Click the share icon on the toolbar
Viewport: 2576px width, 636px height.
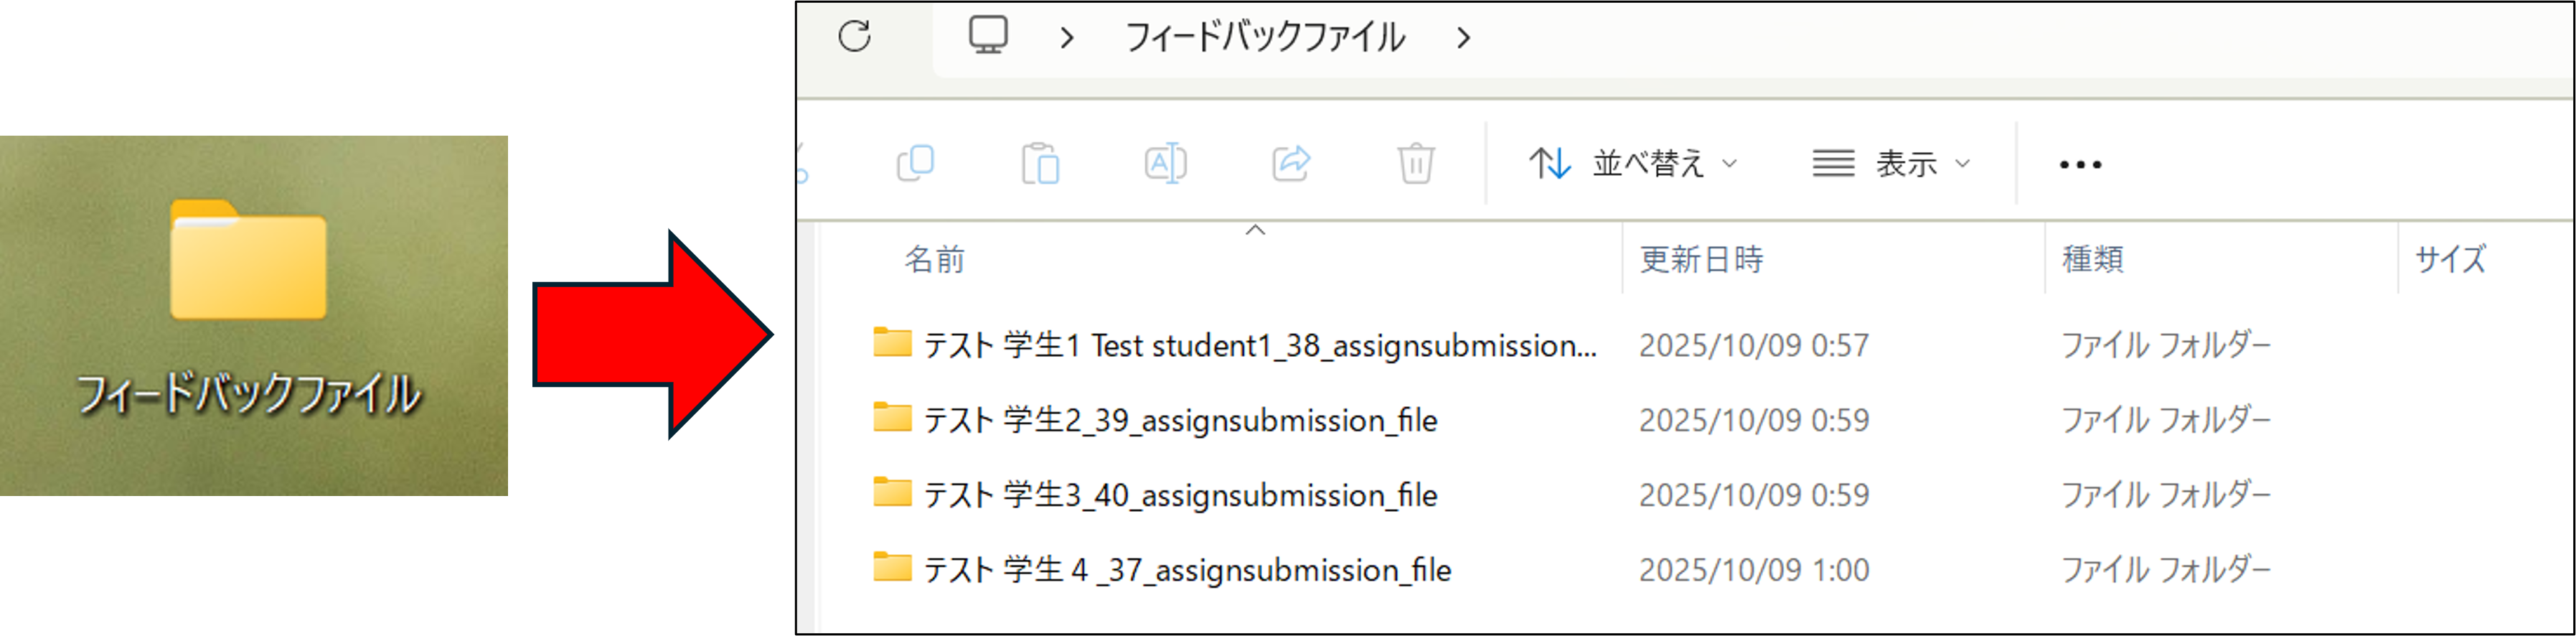coord(1291,163)
